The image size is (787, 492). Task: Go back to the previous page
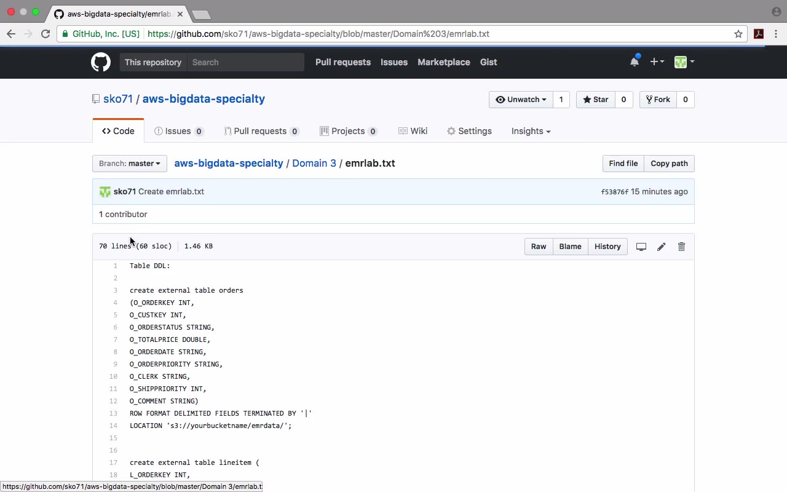click(x=11, y=34)
